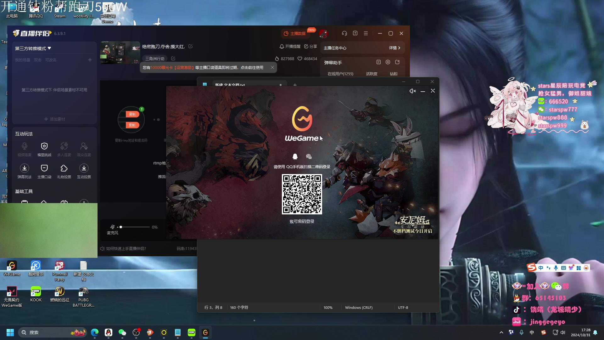This screenshot has width=604, height=340.
Task: Open 如何快速上手直播伴侣 help link
Action: coord(123,248)
